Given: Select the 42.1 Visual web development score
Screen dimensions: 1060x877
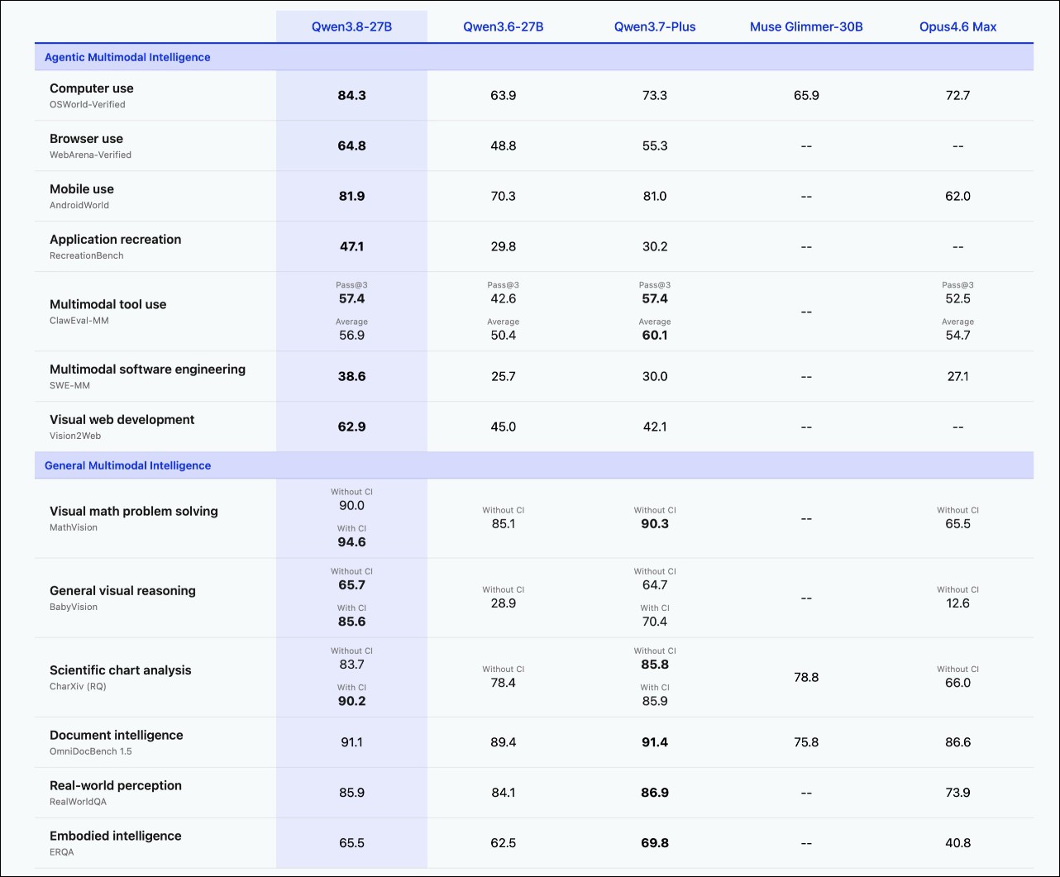Looking at the screenshot, I should (655, 427).
